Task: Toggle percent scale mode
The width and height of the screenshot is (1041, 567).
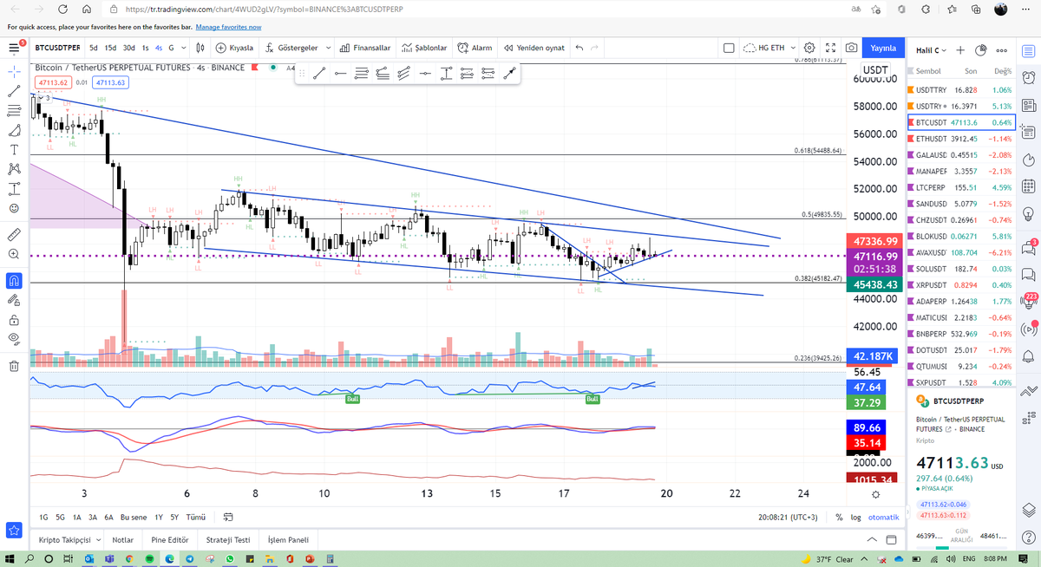Action: click(x=839, y=517)
